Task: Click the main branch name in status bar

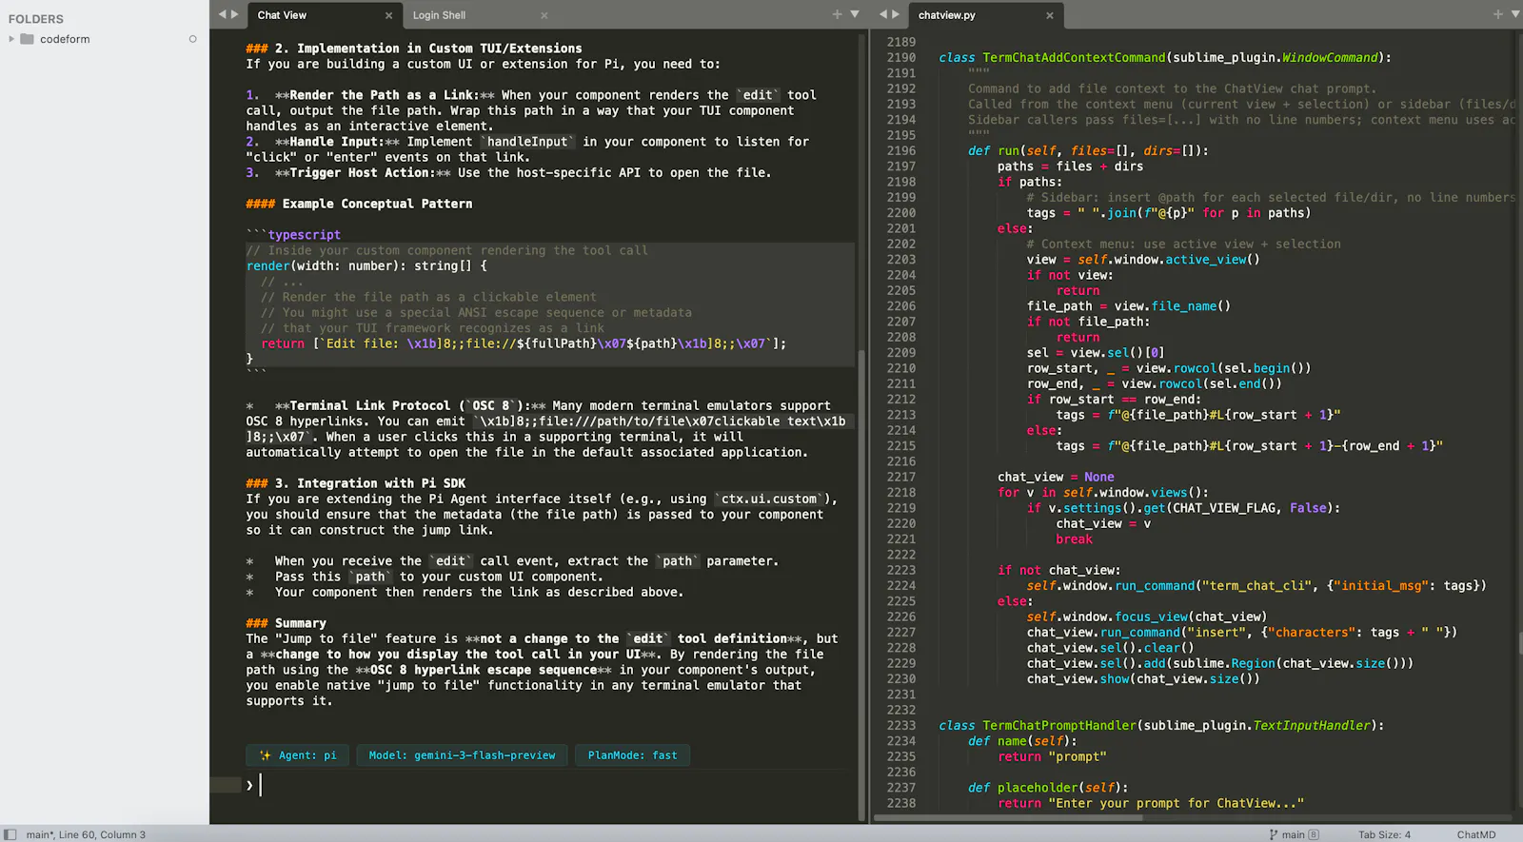Action: tap(1293, 834)
